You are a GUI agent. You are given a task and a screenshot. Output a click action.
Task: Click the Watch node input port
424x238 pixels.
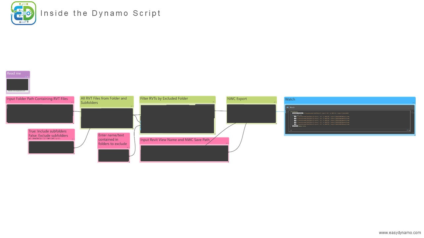click(x=287, y=112)
